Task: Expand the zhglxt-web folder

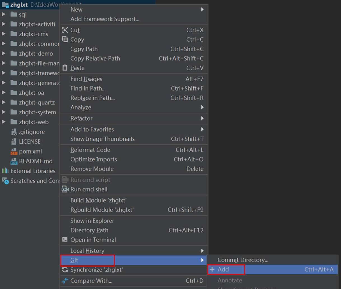Action: point(4,122)
